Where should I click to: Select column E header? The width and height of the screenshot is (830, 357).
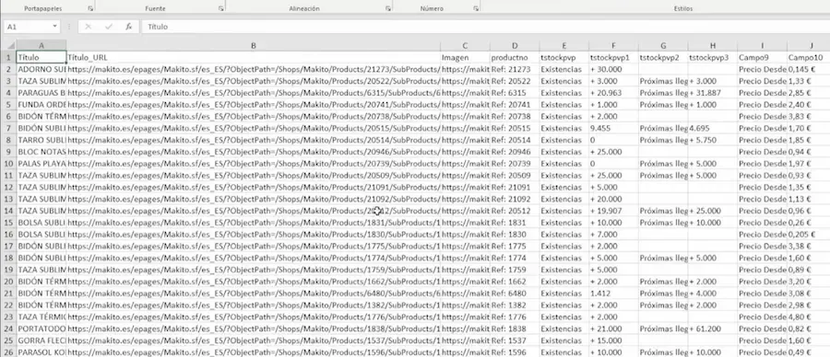coord(563,46)
